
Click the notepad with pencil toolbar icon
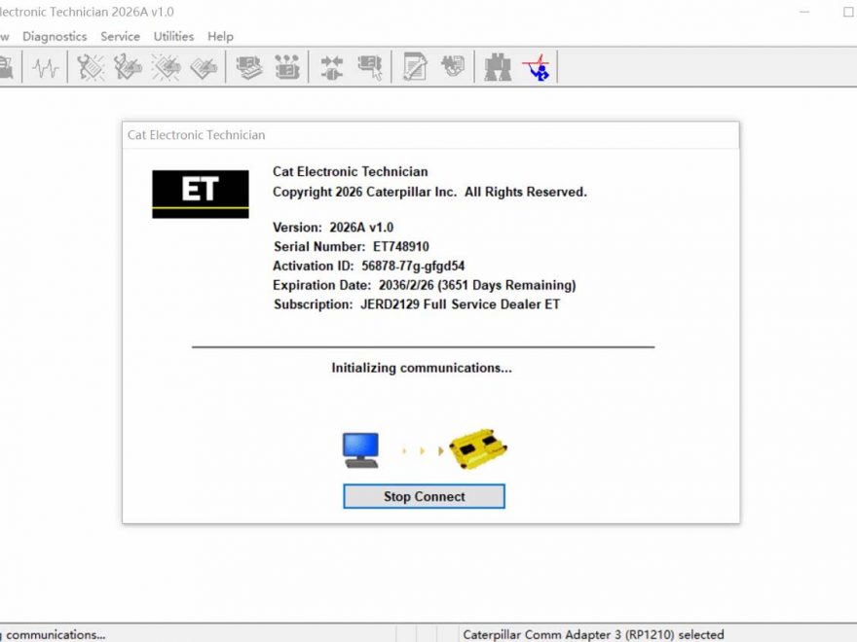pyautogui.click(x=416, y=68)
